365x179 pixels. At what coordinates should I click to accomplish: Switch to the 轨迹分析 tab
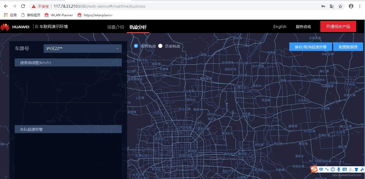coord(138,27)
